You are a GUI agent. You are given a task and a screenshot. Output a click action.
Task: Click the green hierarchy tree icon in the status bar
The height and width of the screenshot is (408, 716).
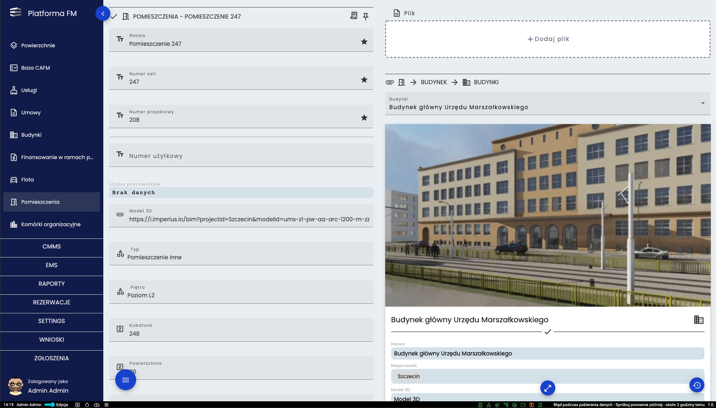[506, 405]
